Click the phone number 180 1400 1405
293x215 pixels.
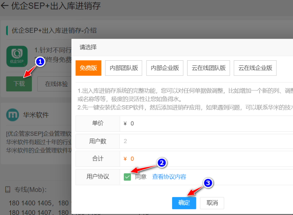[30, 203]
